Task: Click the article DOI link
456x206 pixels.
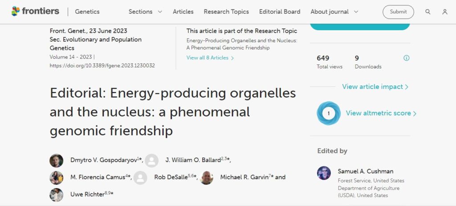Action: pyautogui.click(x=102, y=65)
